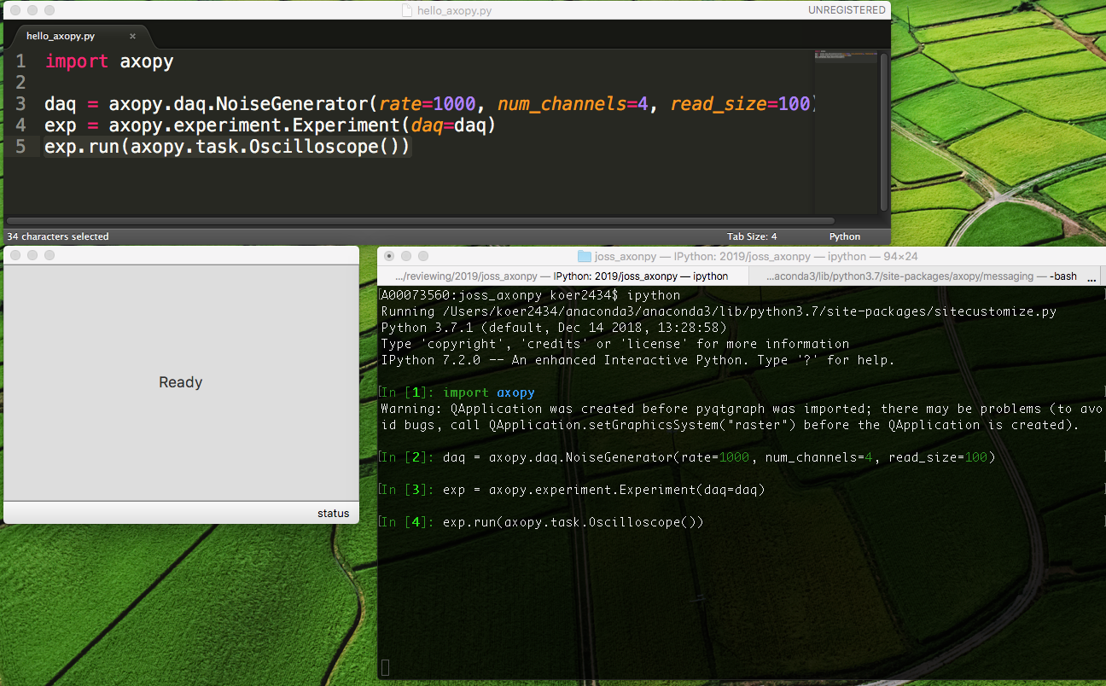Click line number 1 in the gutter
Screen dimensions: 1106x686
[x=20, y=61]
